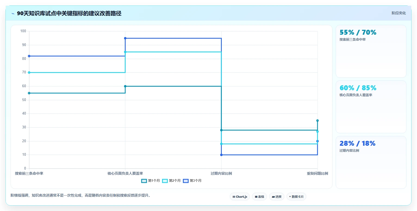Screen dimensions: 417x211
Task: Toggle the 第3个月 legend series
Action: [x=192, y=181]
